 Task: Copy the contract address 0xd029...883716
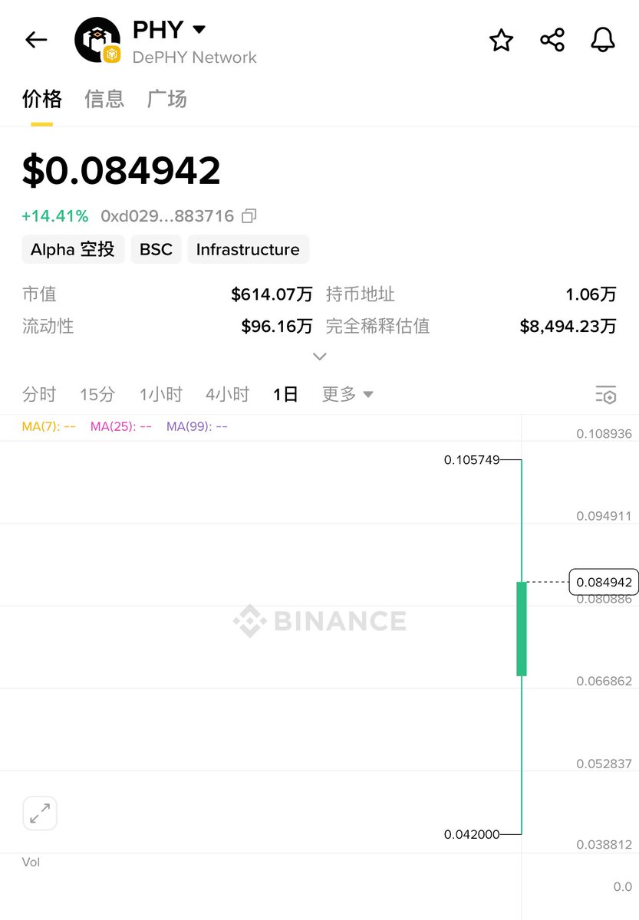tap(249, 216)
